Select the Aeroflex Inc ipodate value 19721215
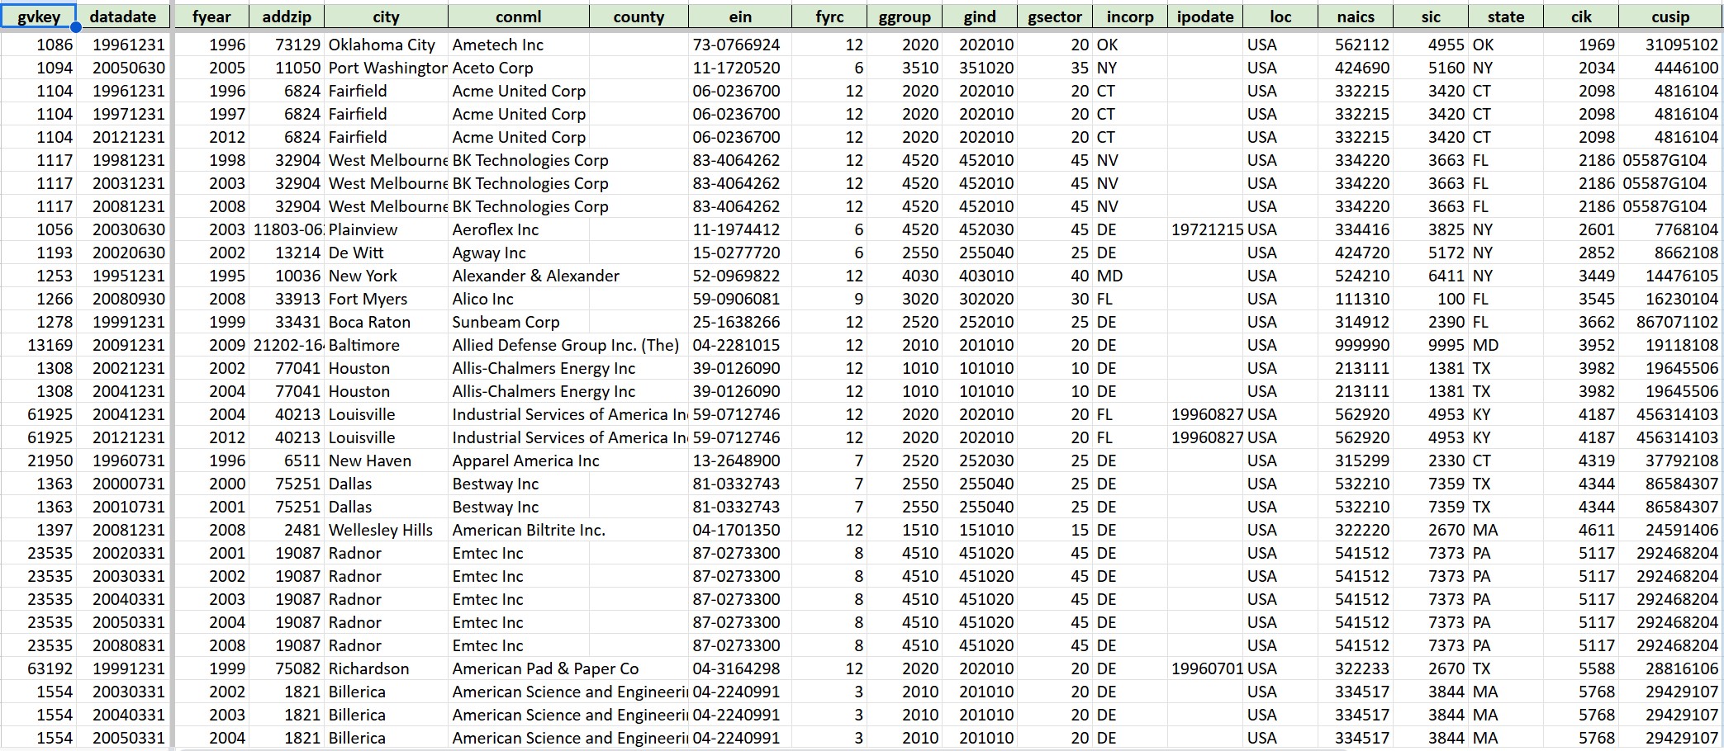1724x751 pixels. tap(1207, 229)
